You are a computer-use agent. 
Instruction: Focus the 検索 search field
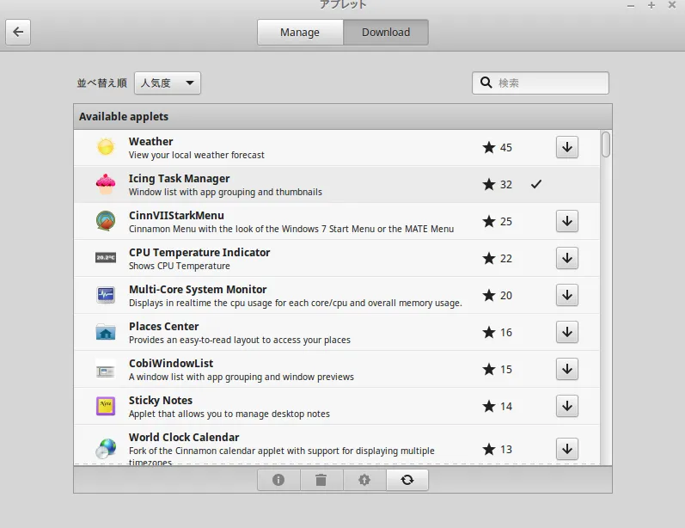tap(541, 83)
